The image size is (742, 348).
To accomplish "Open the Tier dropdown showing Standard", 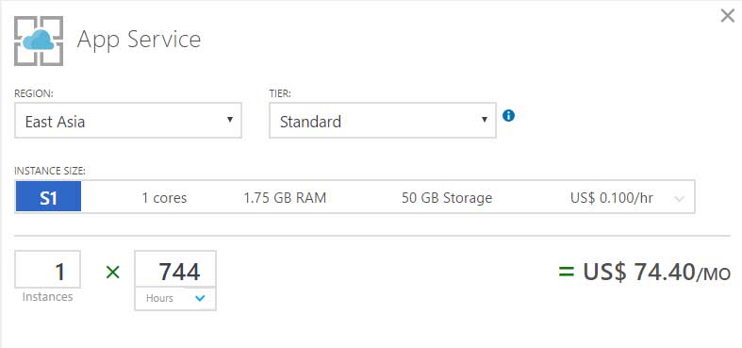I will (x=383, y=121).
